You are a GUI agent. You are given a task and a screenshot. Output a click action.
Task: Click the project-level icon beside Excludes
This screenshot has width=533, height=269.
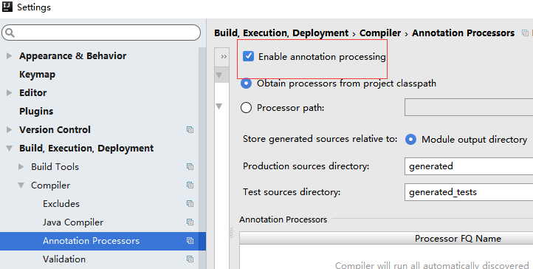[190, 204]
